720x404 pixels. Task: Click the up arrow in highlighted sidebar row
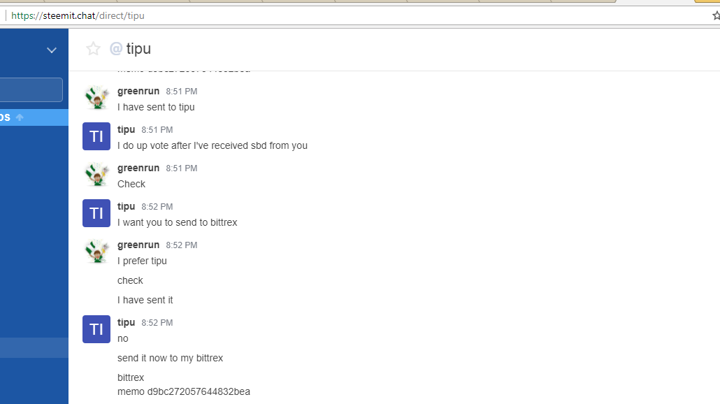coord(20,117)
